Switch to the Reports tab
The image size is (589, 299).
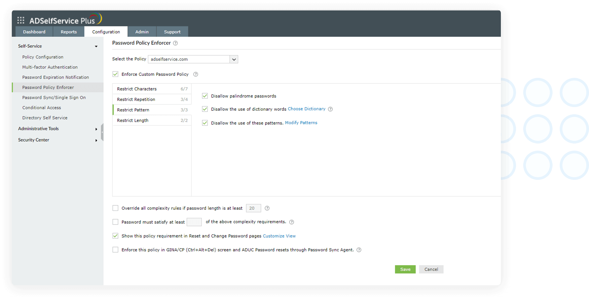click(x=69, y=32)
